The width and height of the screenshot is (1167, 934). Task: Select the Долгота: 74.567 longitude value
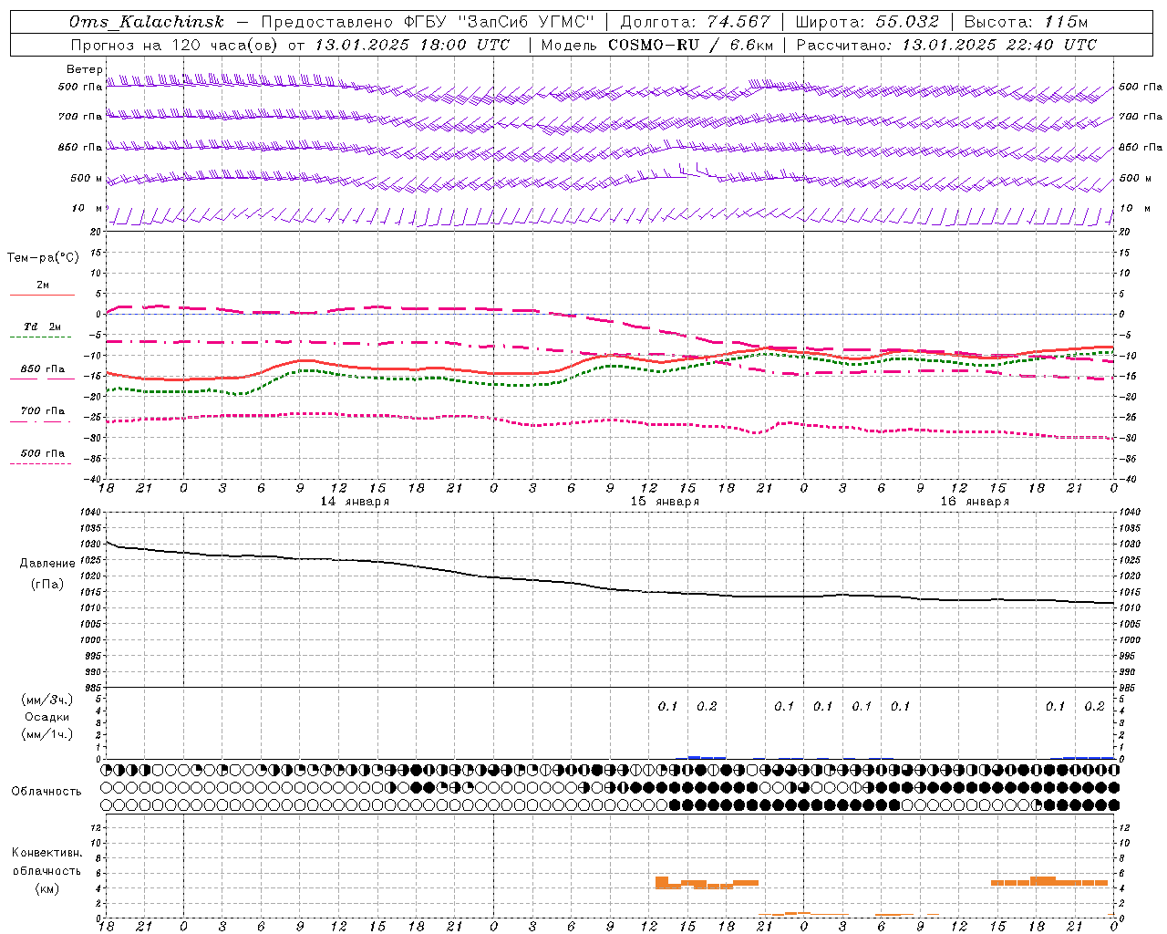pyautogui.click(x=696, y=22)
